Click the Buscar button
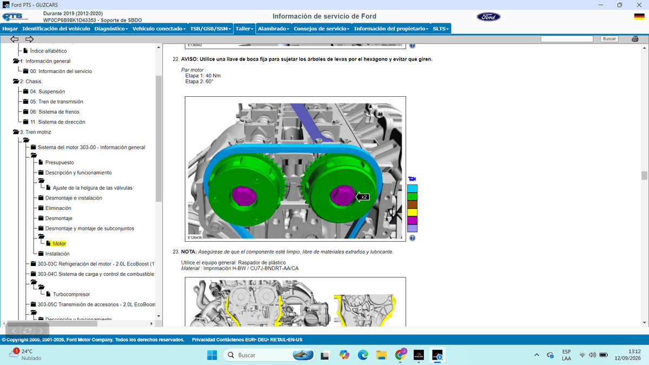 (x=610, y=39)
